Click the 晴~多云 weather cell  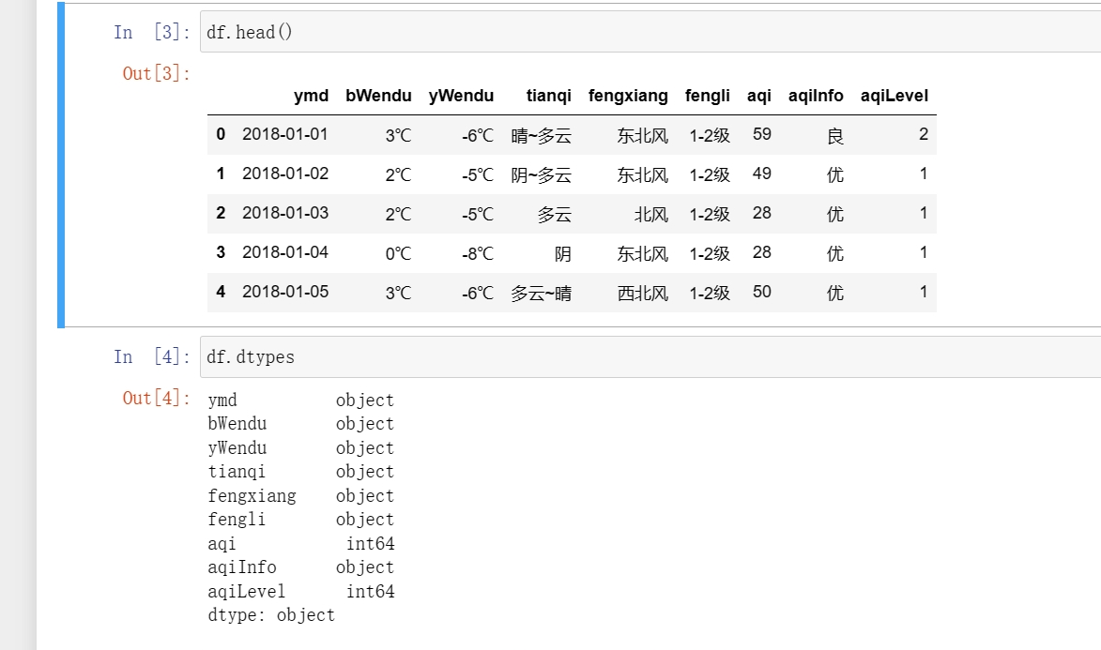[541, 136]
